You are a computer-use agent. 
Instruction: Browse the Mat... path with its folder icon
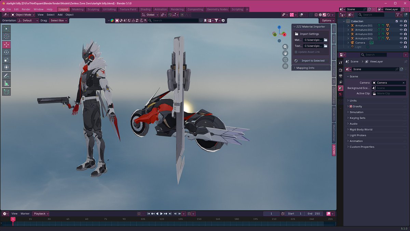pos(326,40)
